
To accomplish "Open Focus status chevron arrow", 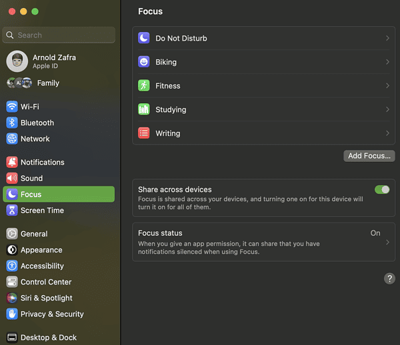I will (x=387, y=242).
